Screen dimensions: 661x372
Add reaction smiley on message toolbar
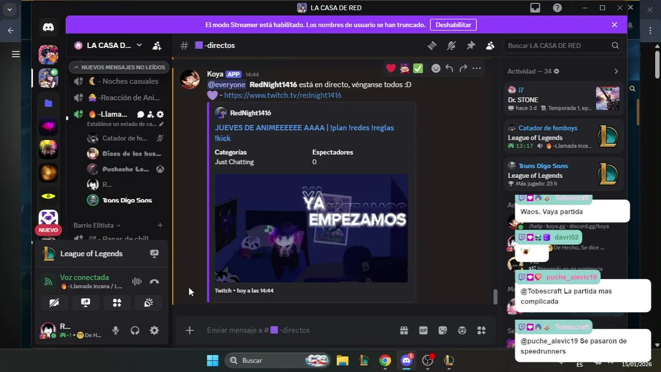point(436,68)
